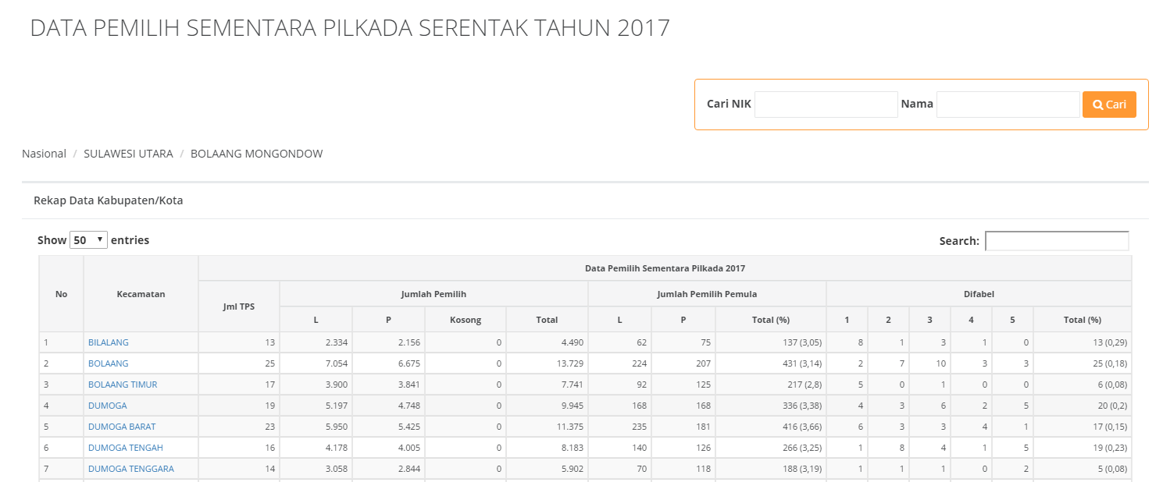The height and width of the screenshot is (482, 1163).
Task: Go to Nasional breadcrumb
Action: [44, 154]
